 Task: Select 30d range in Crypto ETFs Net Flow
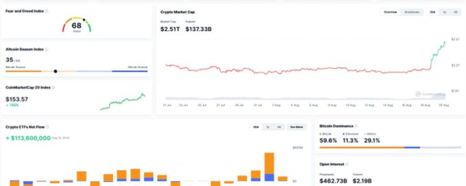pyautogui.click(x=256, y=127)
